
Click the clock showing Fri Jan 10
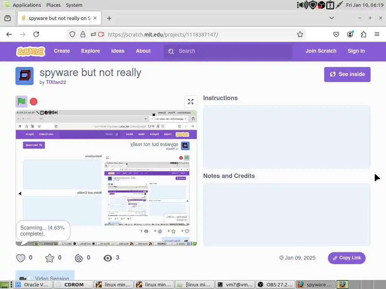coord(365,5)
